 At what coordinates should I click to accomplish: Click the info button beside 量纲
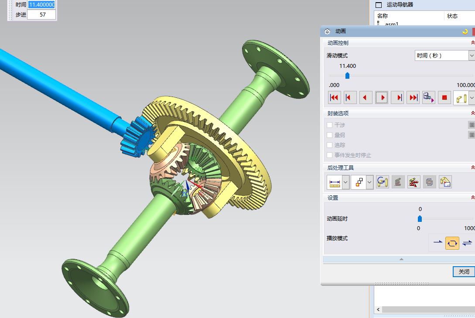point(472,135)
